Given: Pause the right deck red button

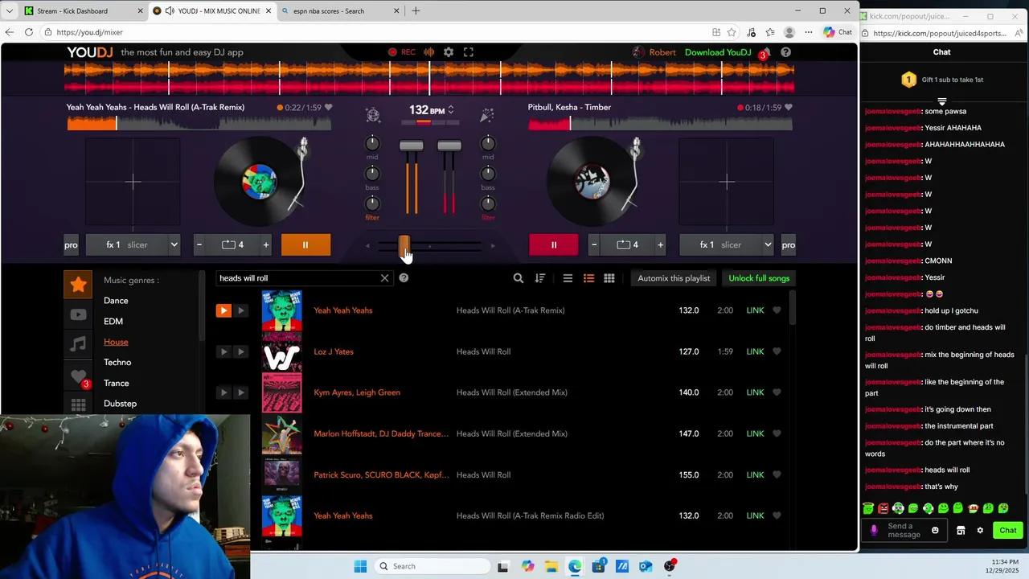Looking at the screenshot, I should [553, 244].
